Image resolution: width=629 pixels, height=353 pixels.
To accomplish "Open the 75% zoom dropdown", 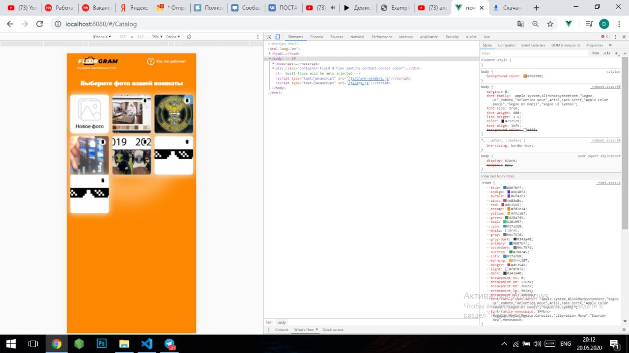I will pyautogui.click(x=156, y=37).
